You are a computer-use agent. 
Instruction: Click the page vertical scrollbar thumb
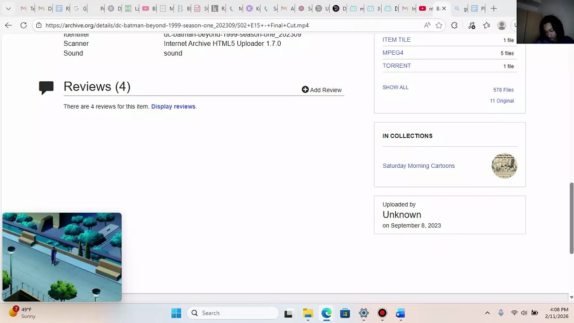point(571,218)
